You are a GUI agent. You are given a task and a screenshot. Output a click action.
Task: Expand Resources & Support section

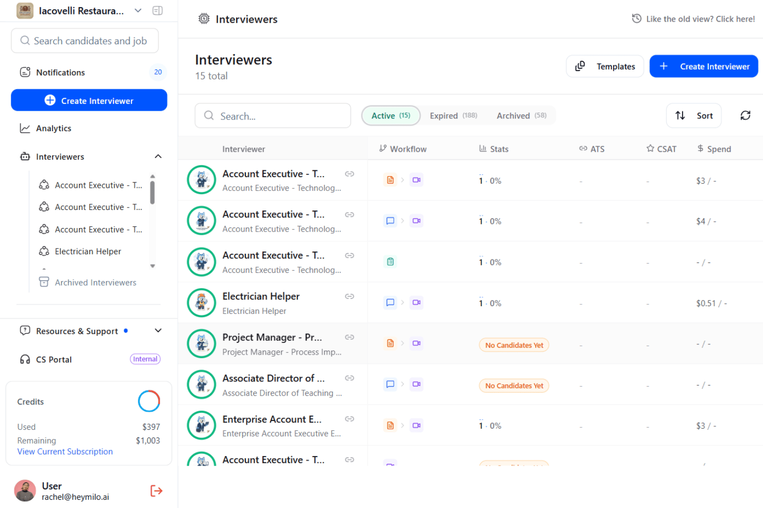[158, 331]
